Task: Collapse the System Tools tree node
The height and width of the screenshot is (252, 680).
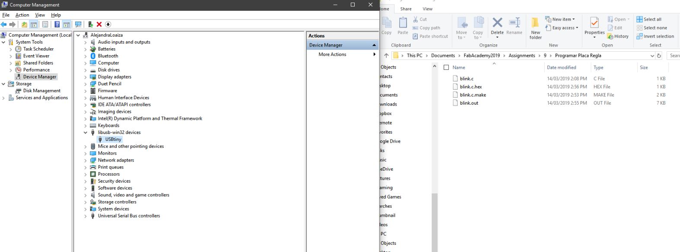Action: pos(3,42)
